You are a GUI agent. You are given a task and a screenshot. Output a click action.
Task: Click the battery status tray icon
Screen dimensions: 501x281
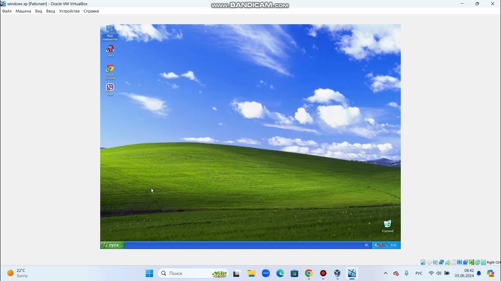[447, 273]
